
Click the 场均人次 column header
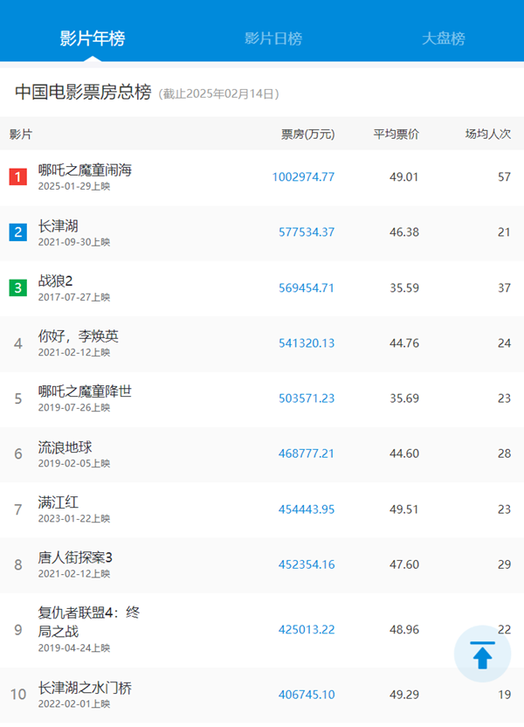[488, 134]
